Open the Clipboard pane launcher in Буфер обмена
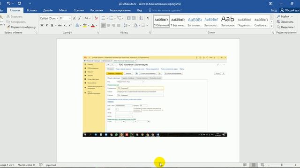Screen dimensions: 300x168 pos(37,33)
